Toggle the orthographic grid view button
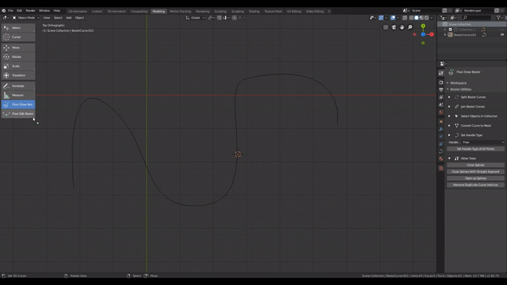This screenshot has width=507, height=285. pos(385,27)
